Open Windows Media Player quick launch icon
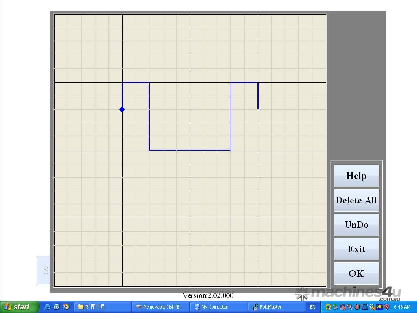The width and height of the screenshot is (417, 313). coord(66,307)
